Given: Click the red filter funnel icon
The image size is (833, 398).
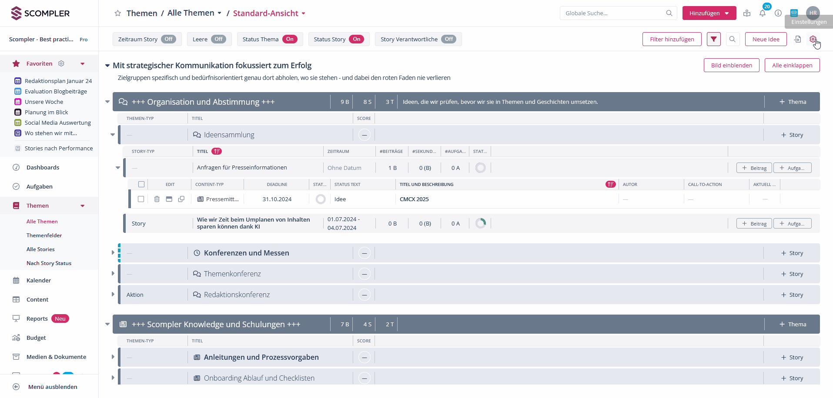Looking at the screenshot, I should 713,39.
